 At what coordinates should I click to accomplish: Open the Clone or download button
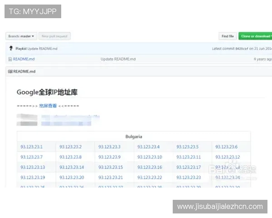[256, 36]
